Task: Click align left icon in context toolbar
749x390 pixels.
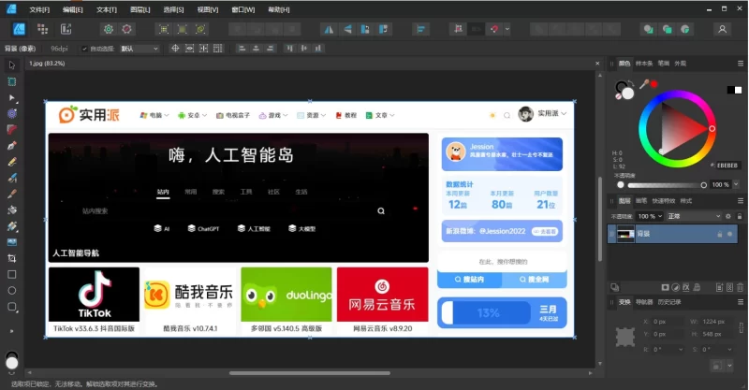Action: tap(242, 49)
